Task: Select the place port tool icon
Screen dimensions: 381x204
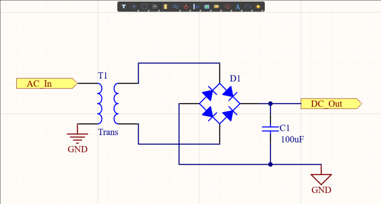Action: [217, 7]
